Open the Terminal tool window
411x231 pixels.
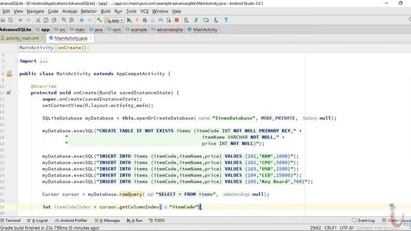coord(10,221)
